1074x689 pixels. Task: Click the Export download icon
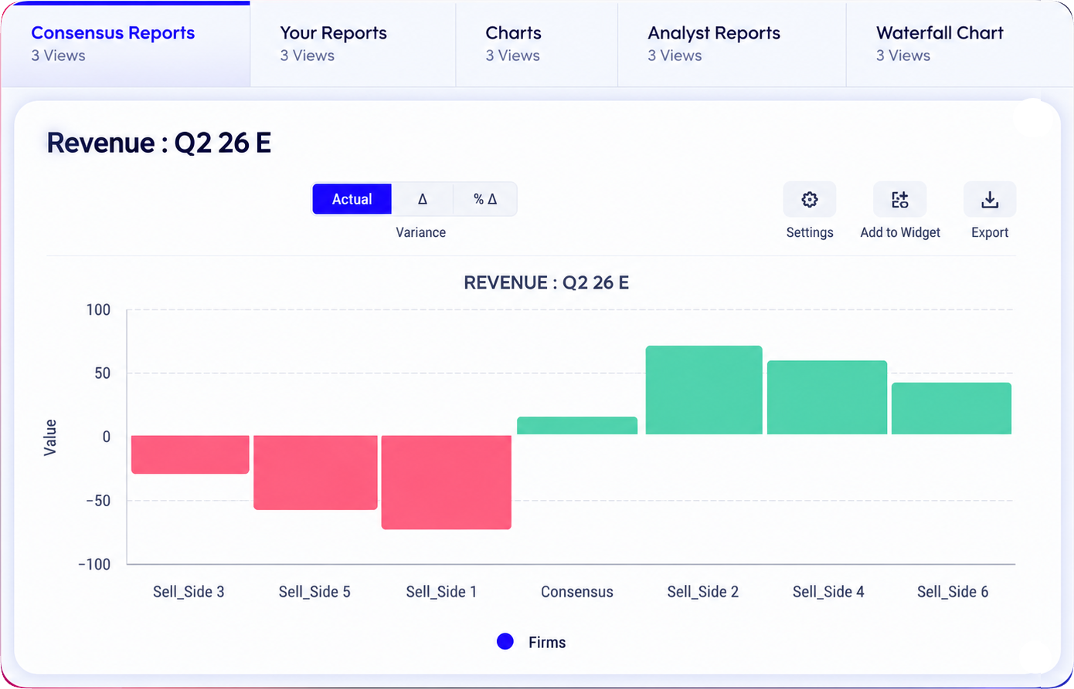(989, 200)
